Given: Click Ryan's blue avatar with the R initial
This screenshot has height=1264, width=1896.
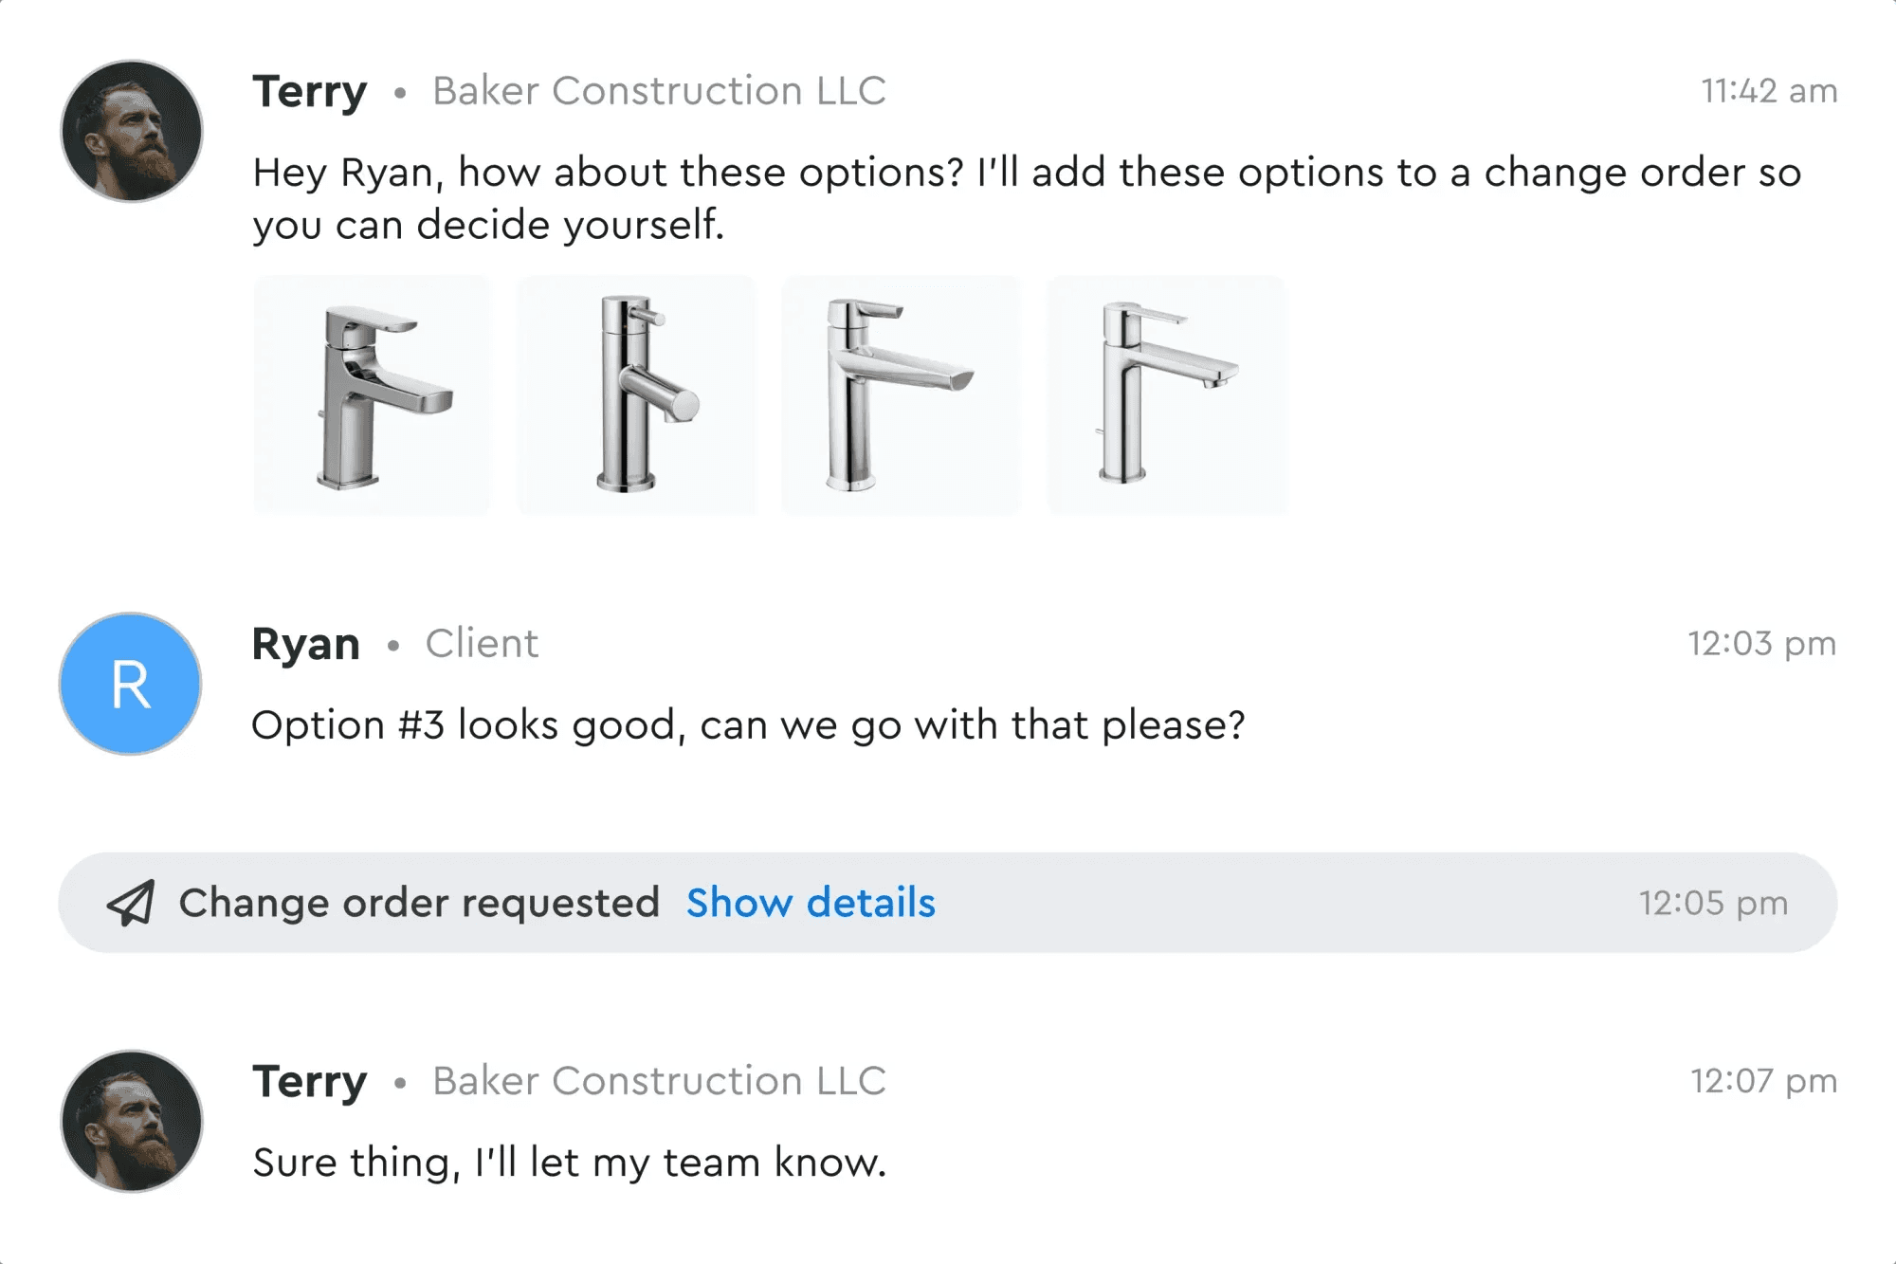Looking at the screenshot, I should point(130,685).
